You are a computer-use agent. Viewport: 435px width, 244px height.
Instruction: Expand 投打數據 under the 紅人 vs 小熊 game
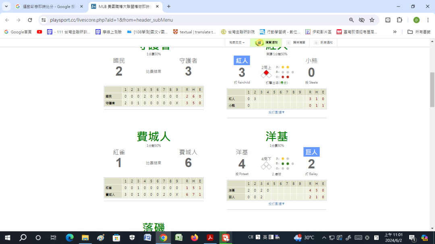point(277,113)
